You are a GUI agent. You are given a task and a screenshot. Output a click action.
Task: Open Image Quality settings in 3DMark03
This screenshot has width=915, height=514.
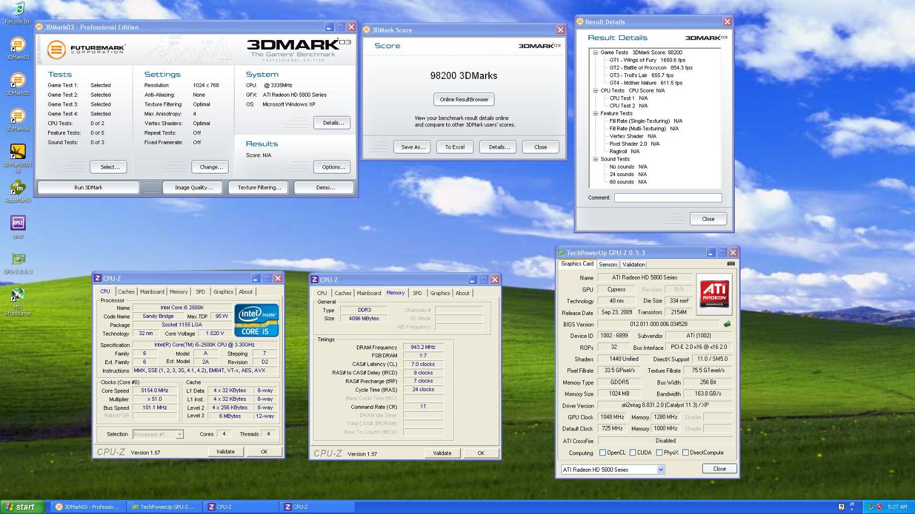[x=193, y=188]
